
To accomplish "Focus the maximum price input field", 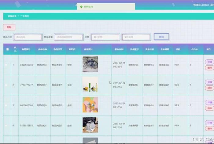I will pyautogui.click(x=136, y=37).
